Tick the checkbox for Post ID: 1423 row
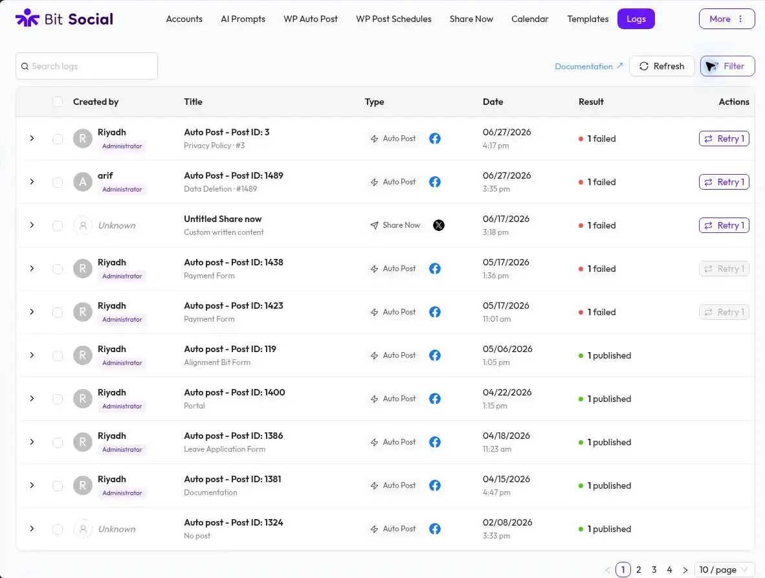Image resolution: width=765 pixels, height=578 pixels. pyautogui.click(x=58, y=313)
